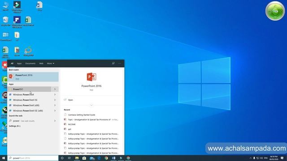Open search options ellipsis menu
The width and height of the screenshot is (287, 161).
tap(120, 64)
